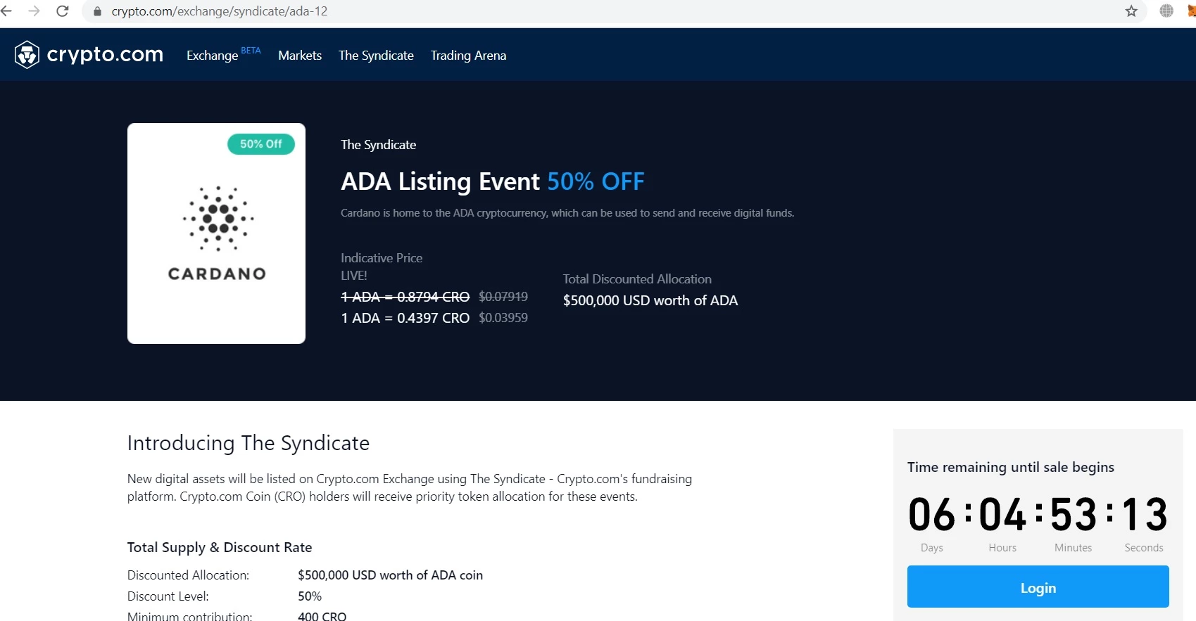Reload the page with the refresh icon
Viewport: 1196px width, 621px height.
coord(63,11)
